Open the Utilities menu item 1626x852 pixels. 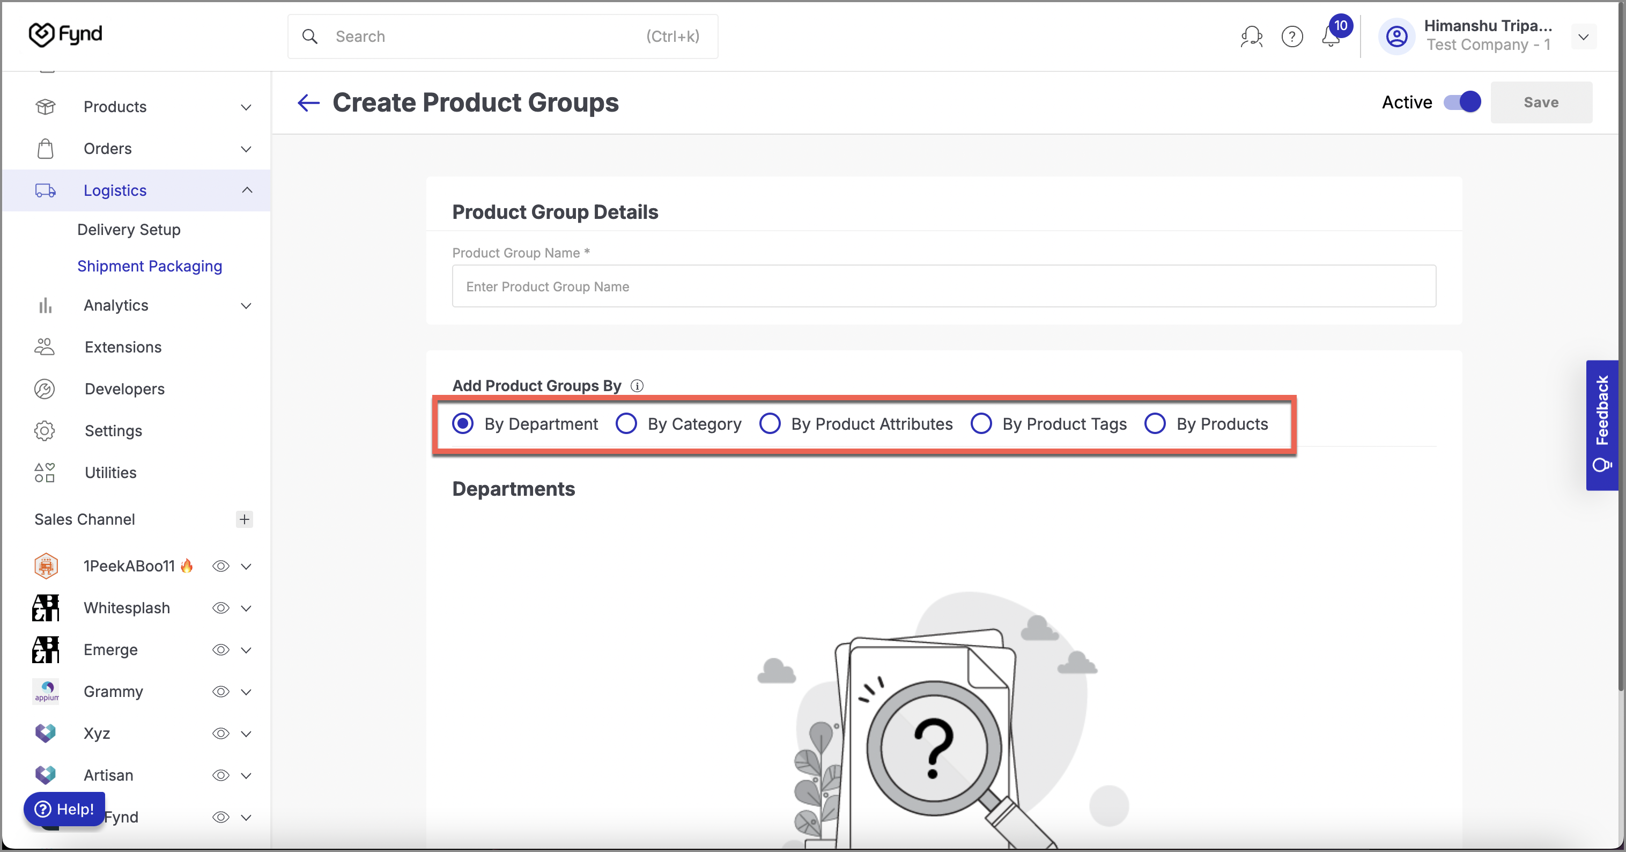tap(110, 473)
